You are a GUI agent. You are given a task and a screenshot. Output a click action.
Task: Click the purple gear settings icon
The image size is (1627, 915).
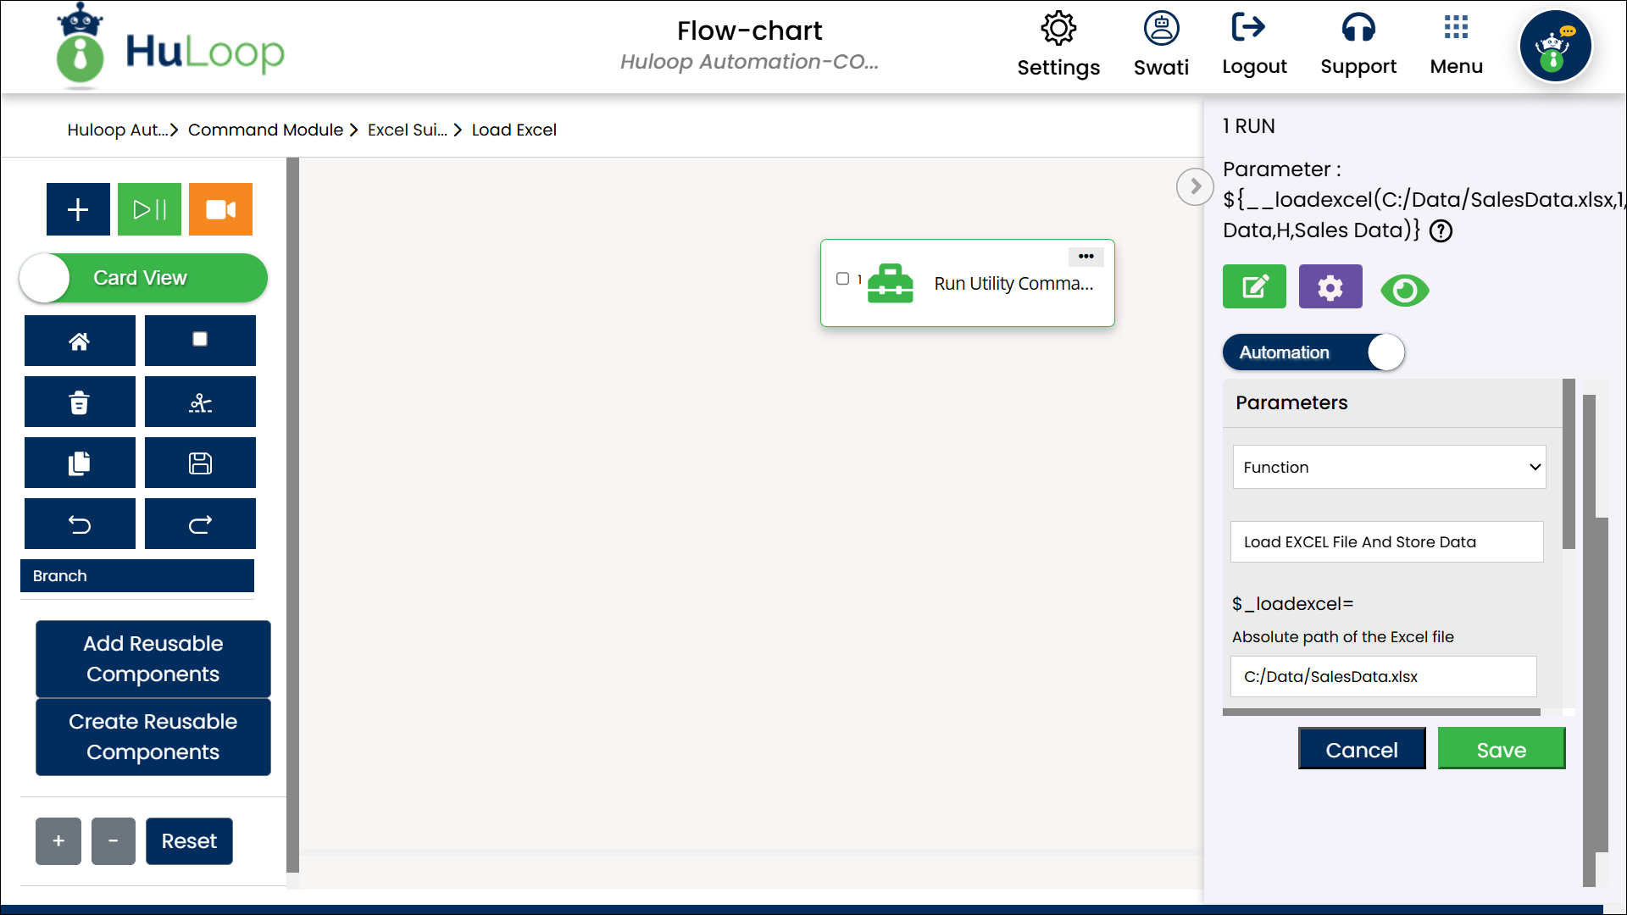[1330, 287]
